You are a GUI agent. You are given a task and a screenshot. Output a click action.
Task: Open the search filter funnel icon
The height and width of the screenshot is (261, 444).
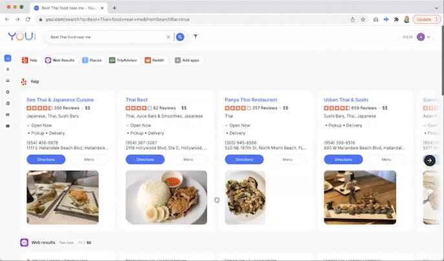click(195, 36)
